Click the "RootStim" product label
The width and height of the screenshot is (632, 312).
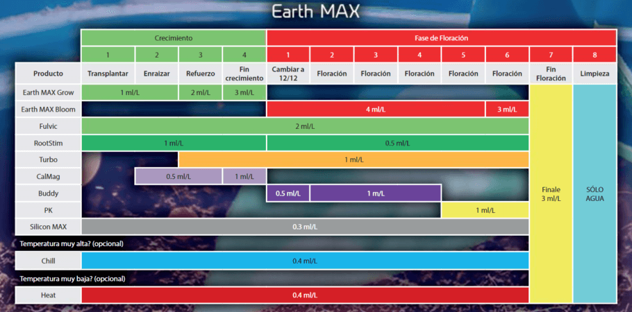(x=49, y=143)
